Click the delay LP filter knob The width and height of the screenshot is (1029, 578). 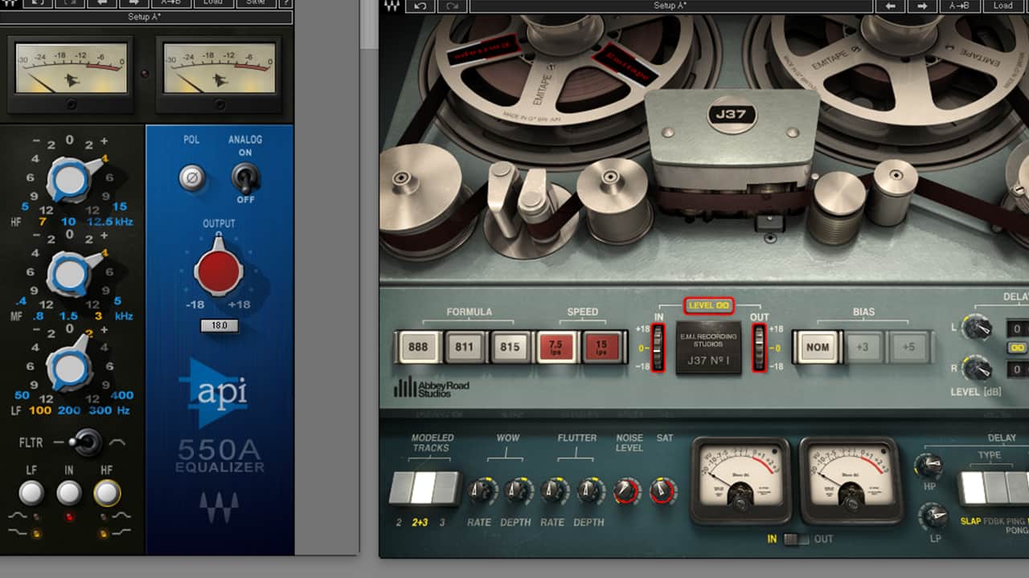tap(933, 517)
